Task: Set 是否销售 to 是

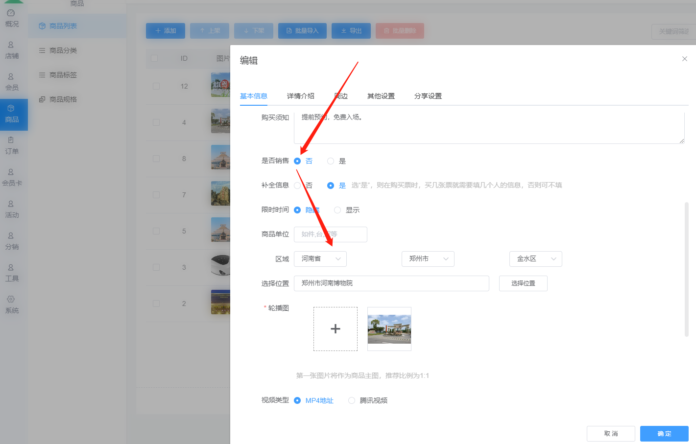Action: [x=331, y=161]
